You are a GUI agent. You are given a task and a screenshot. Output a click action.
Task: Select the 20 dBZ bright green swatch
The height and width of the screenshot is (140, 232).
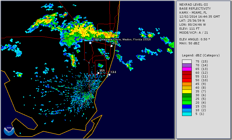187,103
